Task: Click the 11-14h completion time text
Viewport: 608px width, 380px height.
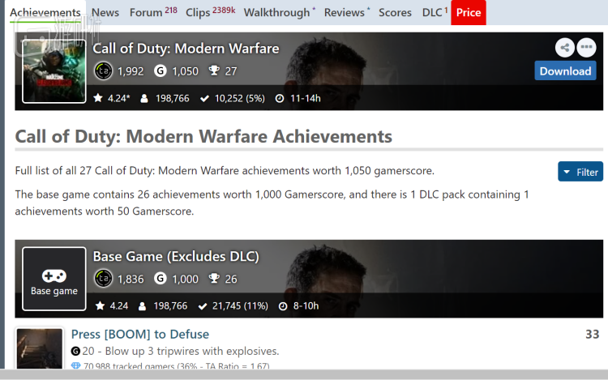Action: pos(306,98)
